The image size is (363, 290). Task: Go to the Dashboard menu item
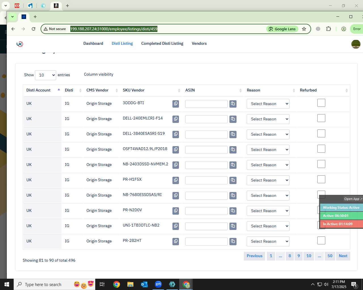(93, 43)
